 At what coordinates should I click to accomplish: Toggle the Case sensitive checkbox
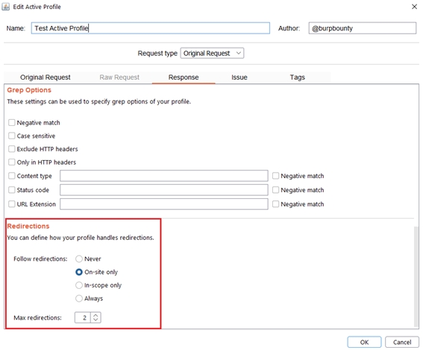coord(12,136)
